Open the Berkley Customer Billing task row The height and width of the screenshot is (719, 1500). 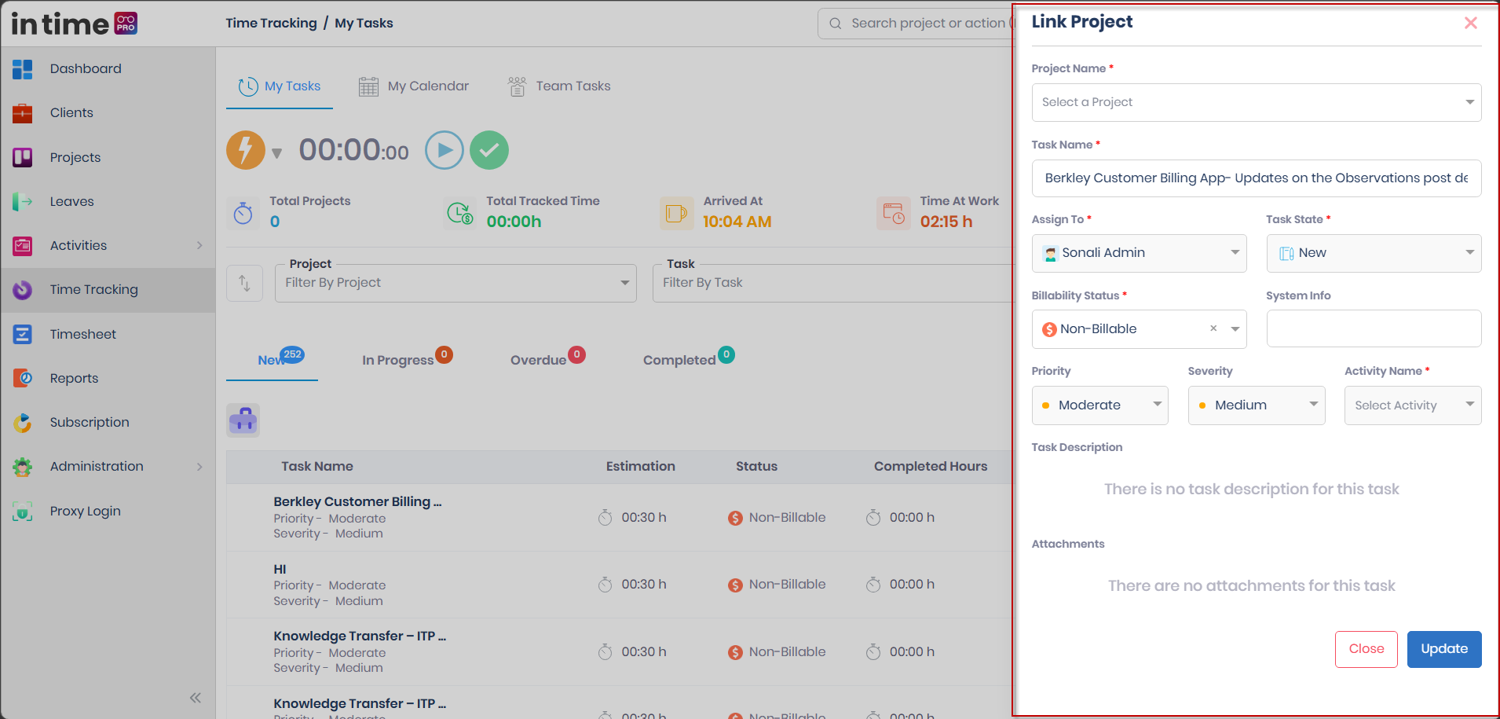pyautogui.click(x=619, y=517)
